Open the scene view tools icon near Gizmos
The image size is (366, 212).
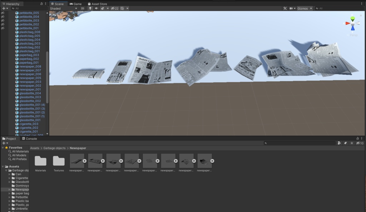coord(285,9)
